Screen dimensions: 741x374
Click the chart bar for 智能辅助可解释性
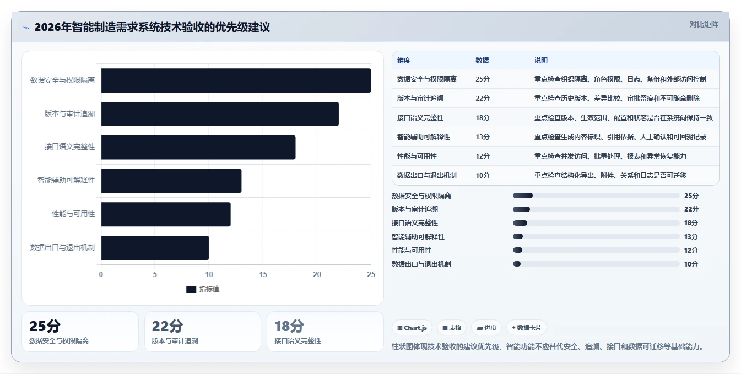171,181
